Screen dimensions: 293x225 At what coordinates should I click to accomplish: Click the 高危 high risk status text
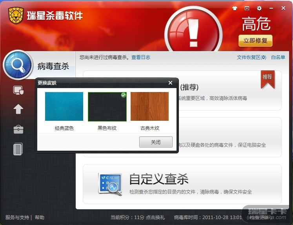pyautogui.click(x=256, y=24)
